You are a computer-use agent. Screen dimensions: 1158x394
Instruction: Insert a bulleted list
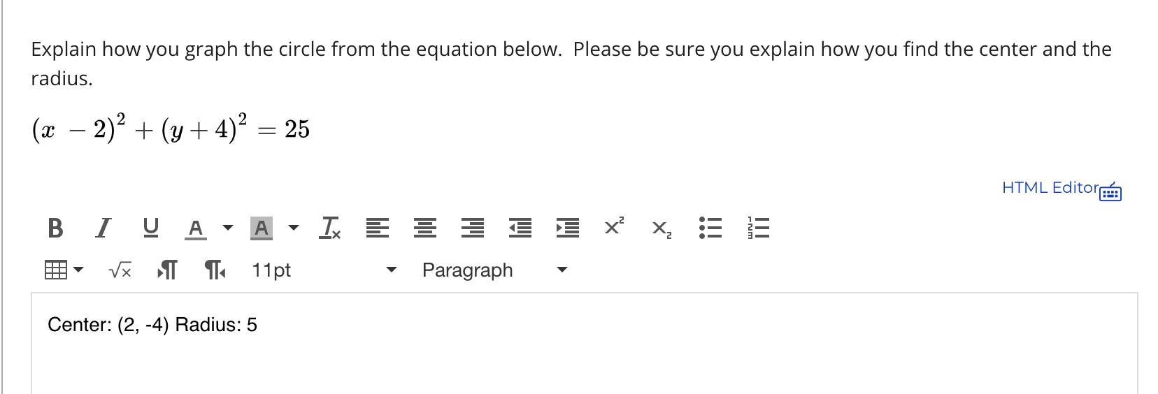710,228
